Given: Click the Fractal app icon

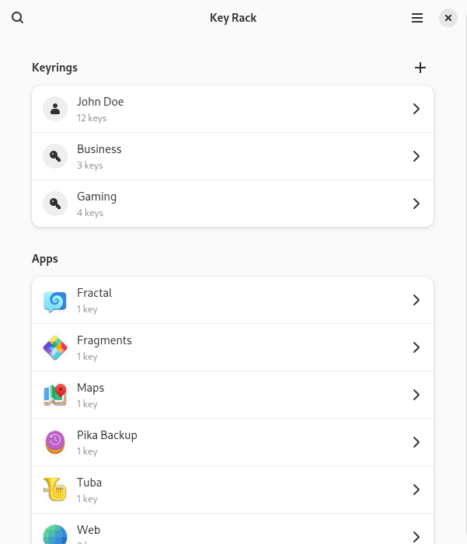Looking at the screenshot, I should [55, 301].
